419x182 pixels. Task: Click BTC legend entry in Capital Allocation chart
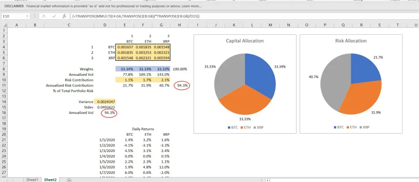[x=233, y=127]
